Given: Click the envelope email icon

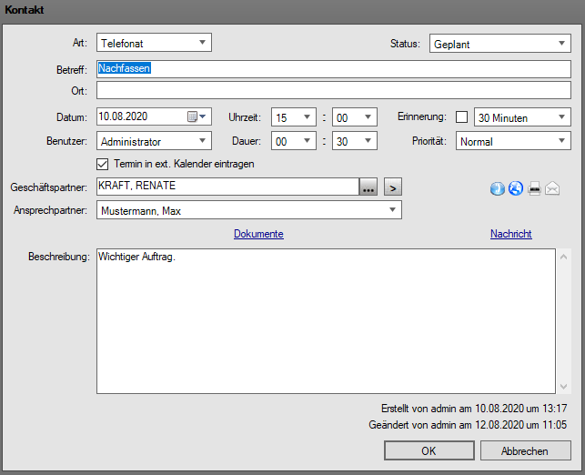Looking at the screenshot, I should [551, 188].
